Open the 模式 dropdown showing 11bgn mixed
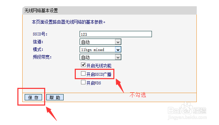219x125 pixels. pyautogui.click(x=100, y=49)
